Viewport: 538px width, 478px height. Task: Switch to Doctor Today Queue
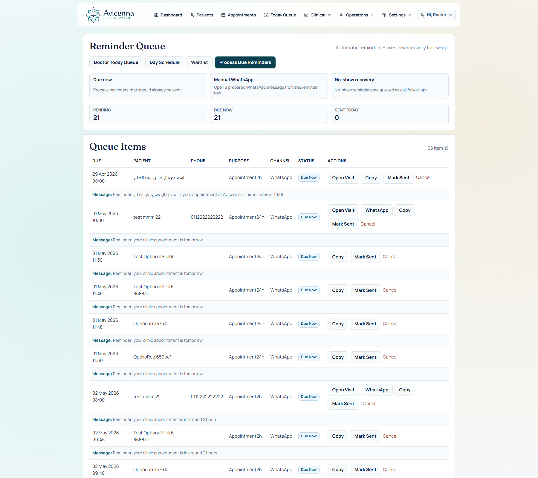click(x=116, y=62)
